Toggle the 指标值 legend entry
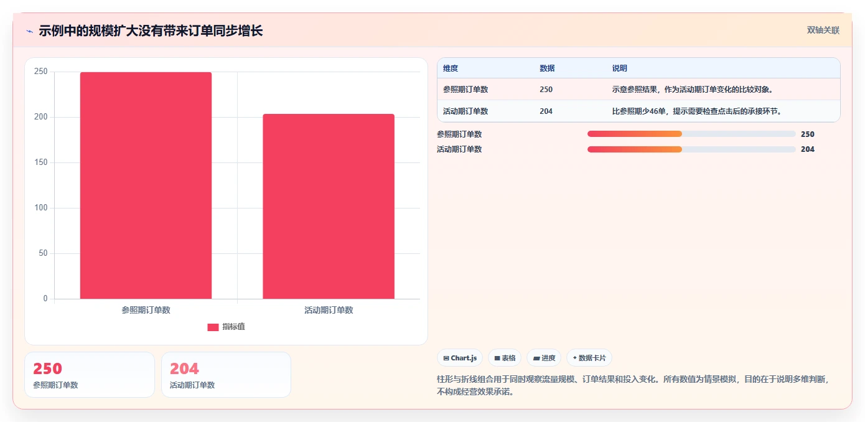Screen dimensions: 865x422 [226, 327]
